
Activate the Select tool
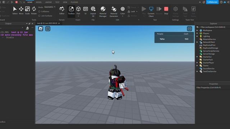[x=15, y=10]
